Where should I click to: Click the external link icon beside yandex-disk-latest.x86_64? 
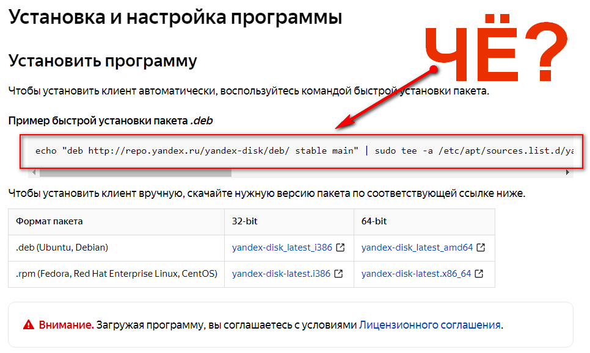point(480,274)
